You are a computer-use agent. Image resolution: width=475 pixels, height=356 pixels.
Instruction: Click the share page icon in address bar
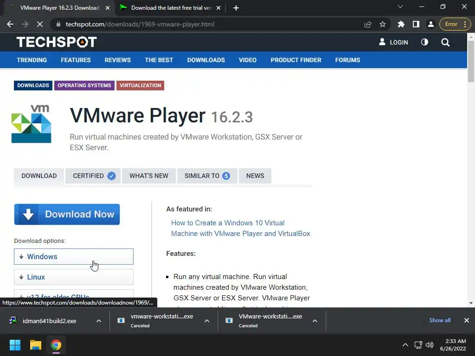pos(368,24)
